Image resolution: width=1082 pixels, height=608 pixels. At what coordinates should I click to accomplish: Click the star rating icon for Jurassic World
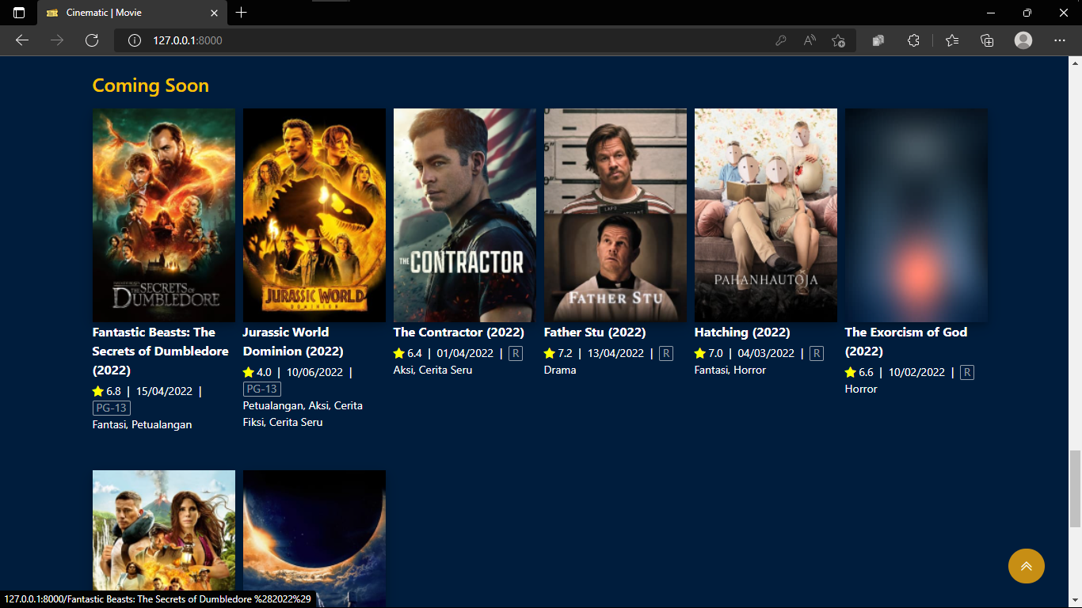[249, 372]
